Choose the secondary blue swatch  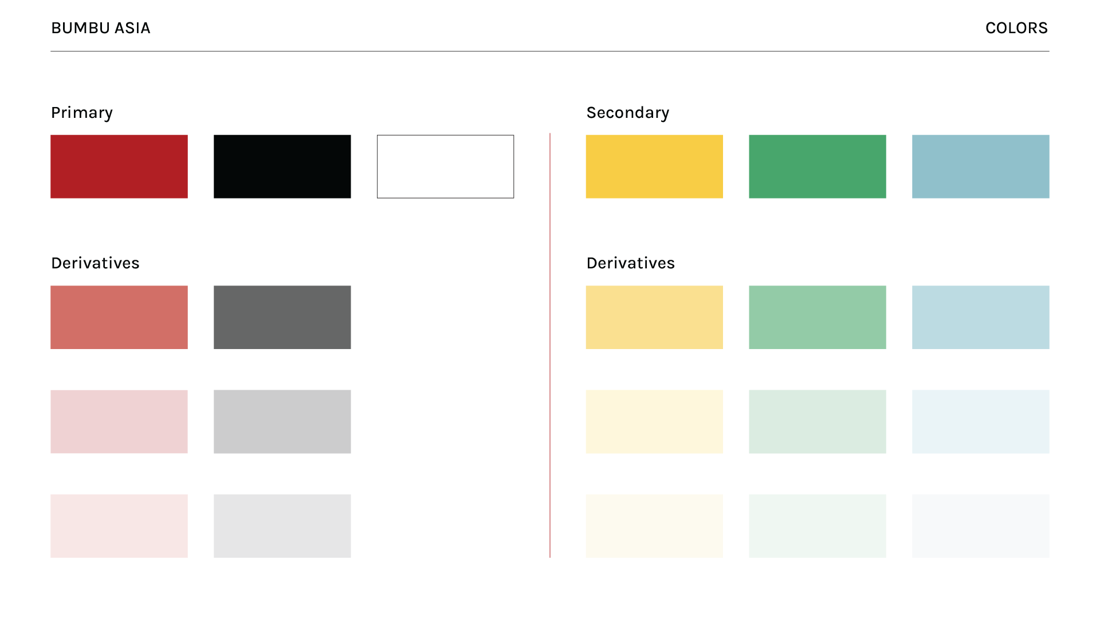click(980, 167)
